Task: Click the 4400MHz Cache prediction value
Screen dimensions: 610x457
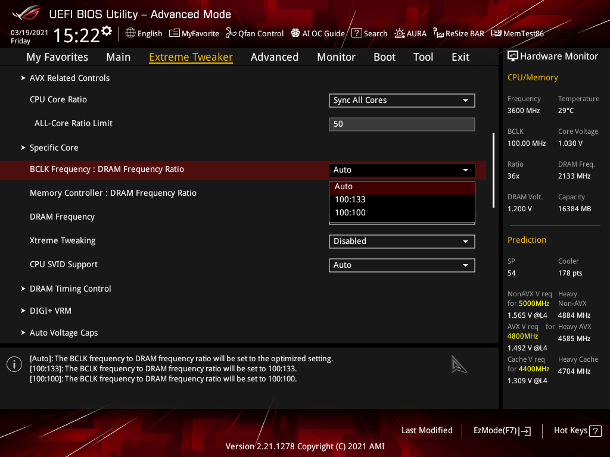Action: (534, 369)
